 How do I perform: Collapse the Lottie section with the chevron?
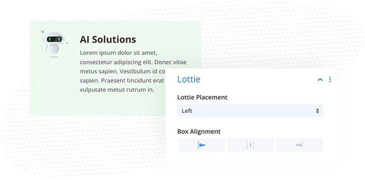tap(320, 80)
